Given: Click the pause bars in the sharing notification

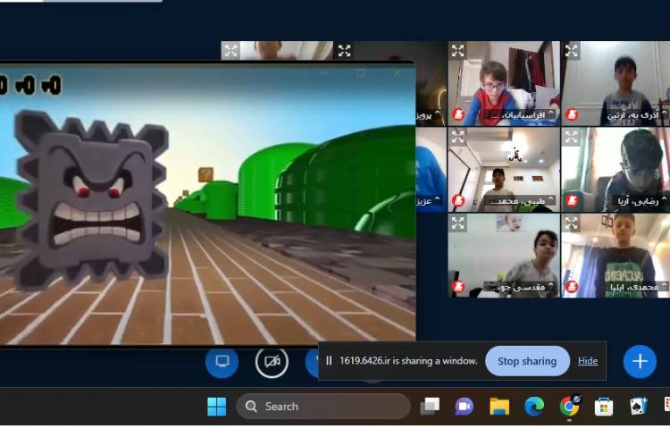Looking at the screenshot, I should 329,361.
